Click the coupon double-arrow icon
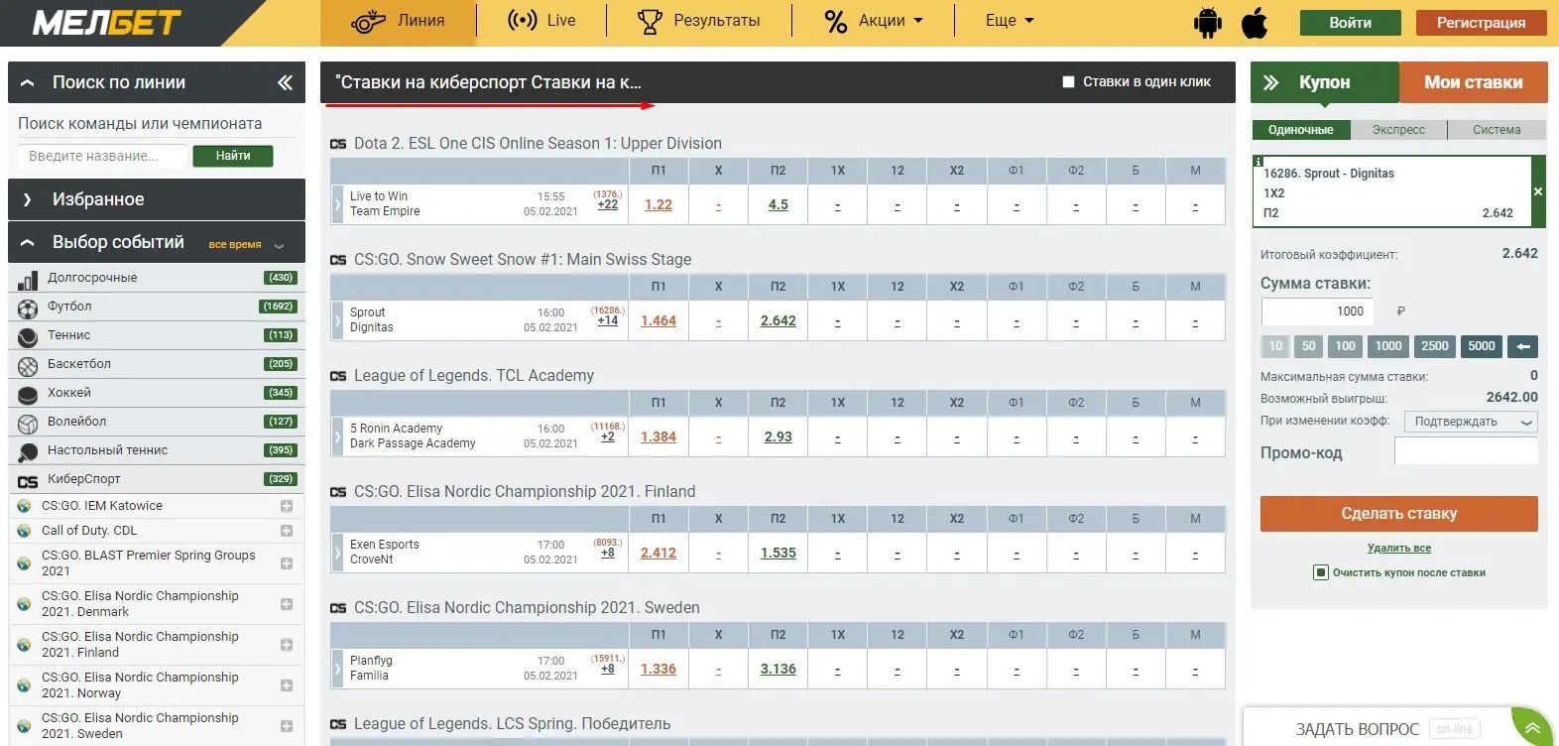This screenshot has width=1559, height=746. pos(1270,82)
